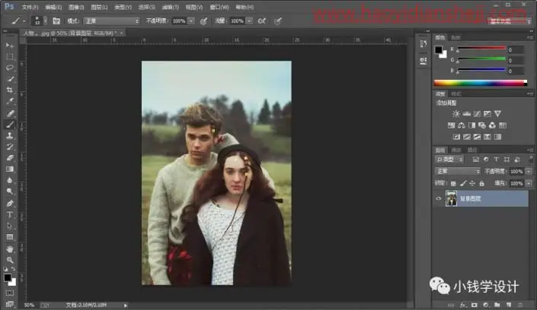The height and width of the screenshot is (310, 537).
Task: Toggle lock all for layer
Action: [481, 184]
